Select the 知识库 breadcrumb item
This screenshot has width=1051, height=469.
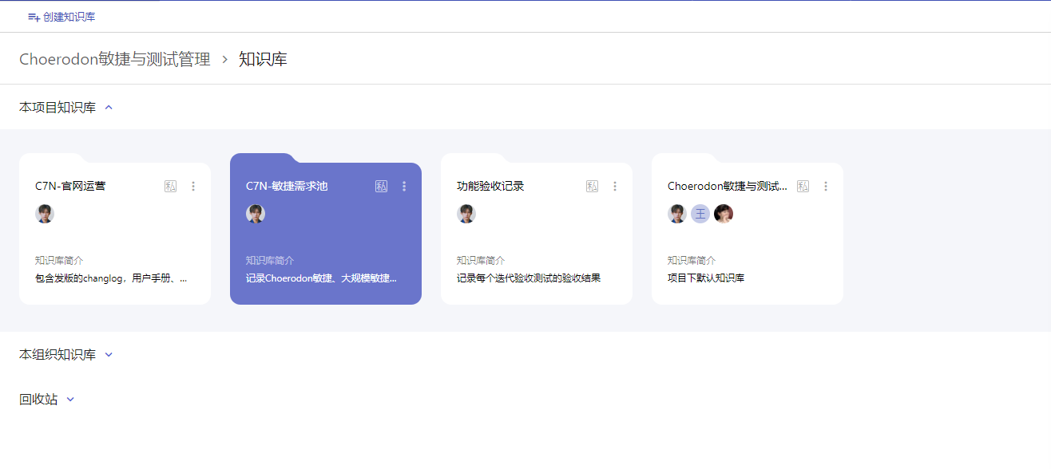pyautogui.click(x=263, y=59)
